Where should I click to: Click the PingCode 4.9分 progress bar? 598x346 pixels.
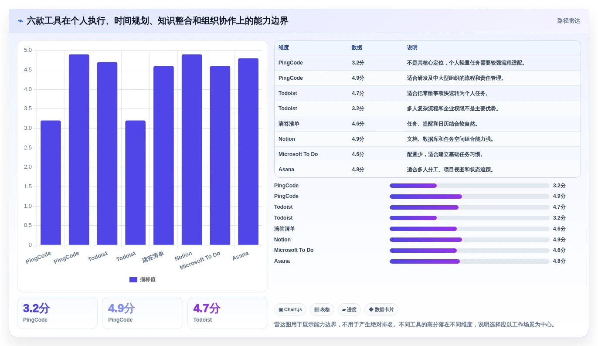pos(469,197)
